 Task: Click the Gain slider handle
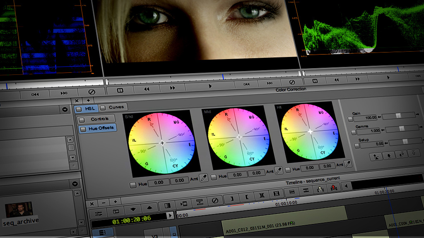[398, 117]
